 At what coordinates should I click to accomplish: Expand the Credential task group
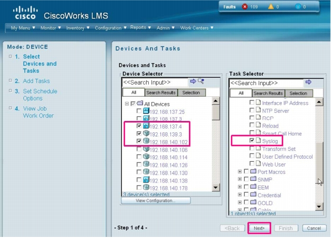239,195
